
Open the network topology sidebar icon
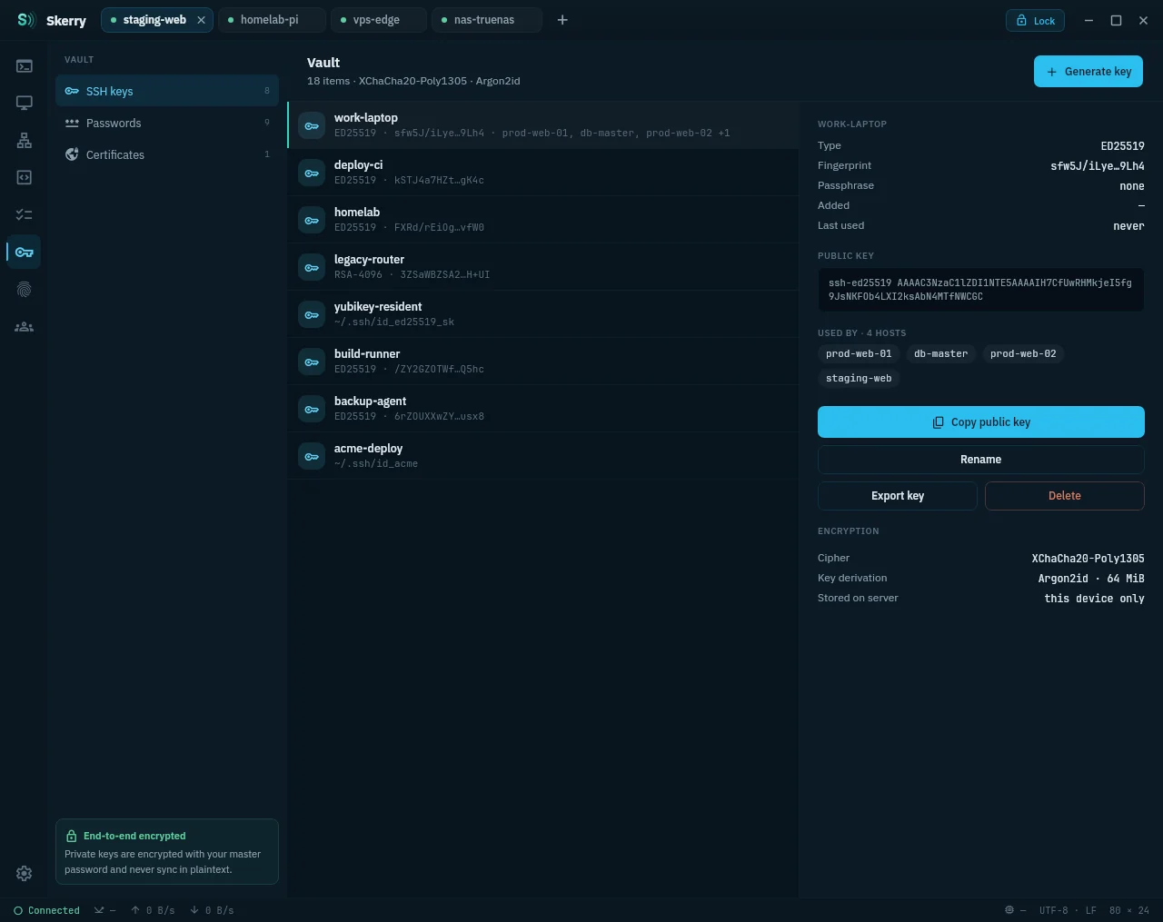[25, 140]
